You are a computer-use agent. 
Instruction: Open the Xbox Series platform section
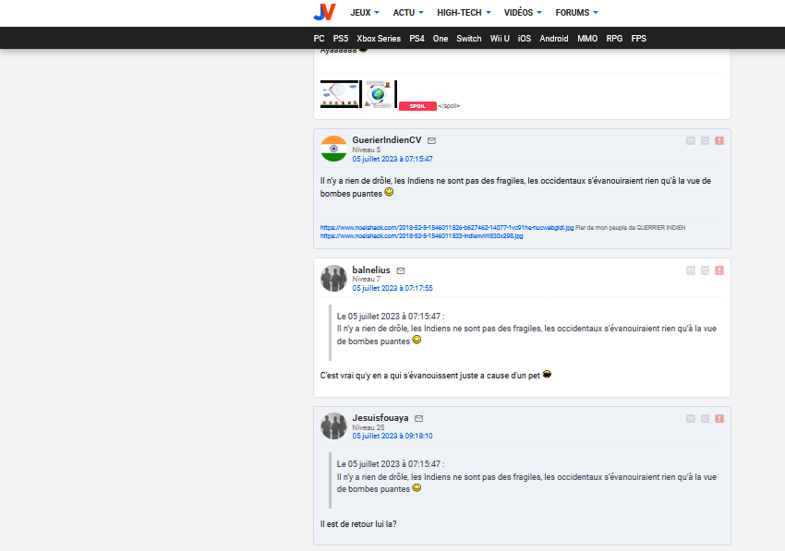click(379, 39)
